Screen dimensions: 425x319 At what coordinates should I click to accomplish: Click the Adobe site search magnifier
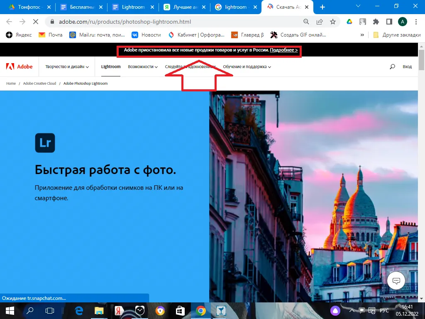click(x=392, y=66)
